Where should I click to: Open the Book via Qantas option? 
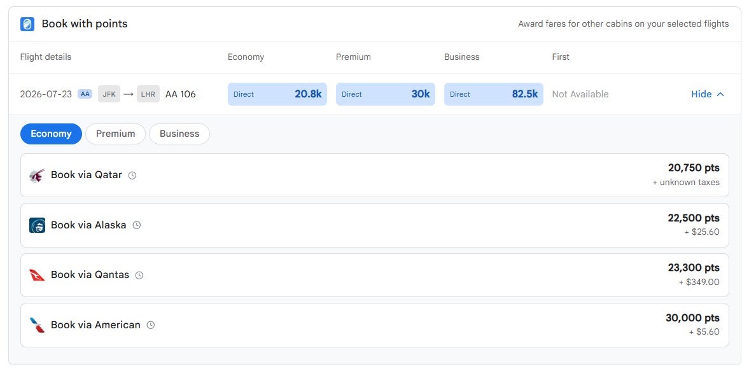tap(374, 275)
